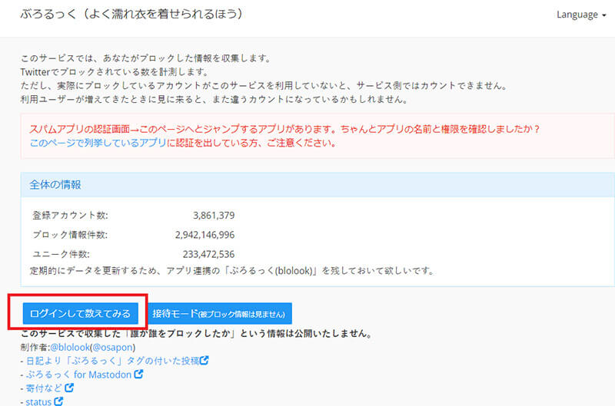Open the 寄付など donation link
The width and height of the screenshot is (615, 406).
(x=44, y=388)
